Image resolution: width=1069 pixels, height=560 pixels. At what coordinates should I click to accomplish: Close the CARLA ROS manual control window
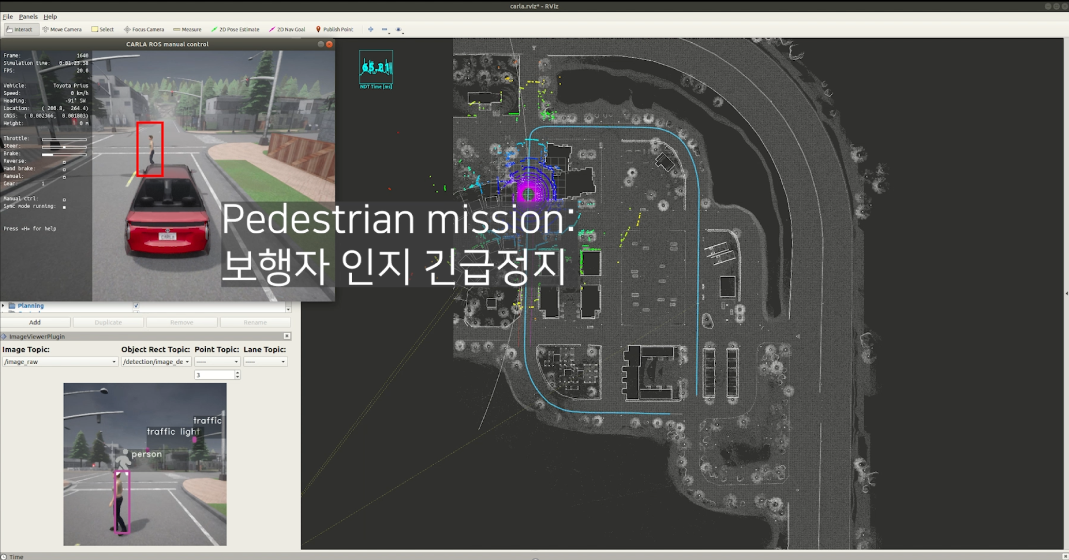pos(330,44)
